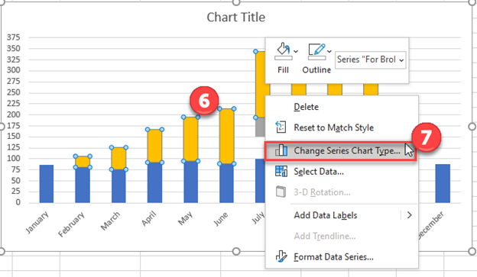Open the Fill color dropdown arrow
This screenshot has height=277, width=477.
[296, 51]
